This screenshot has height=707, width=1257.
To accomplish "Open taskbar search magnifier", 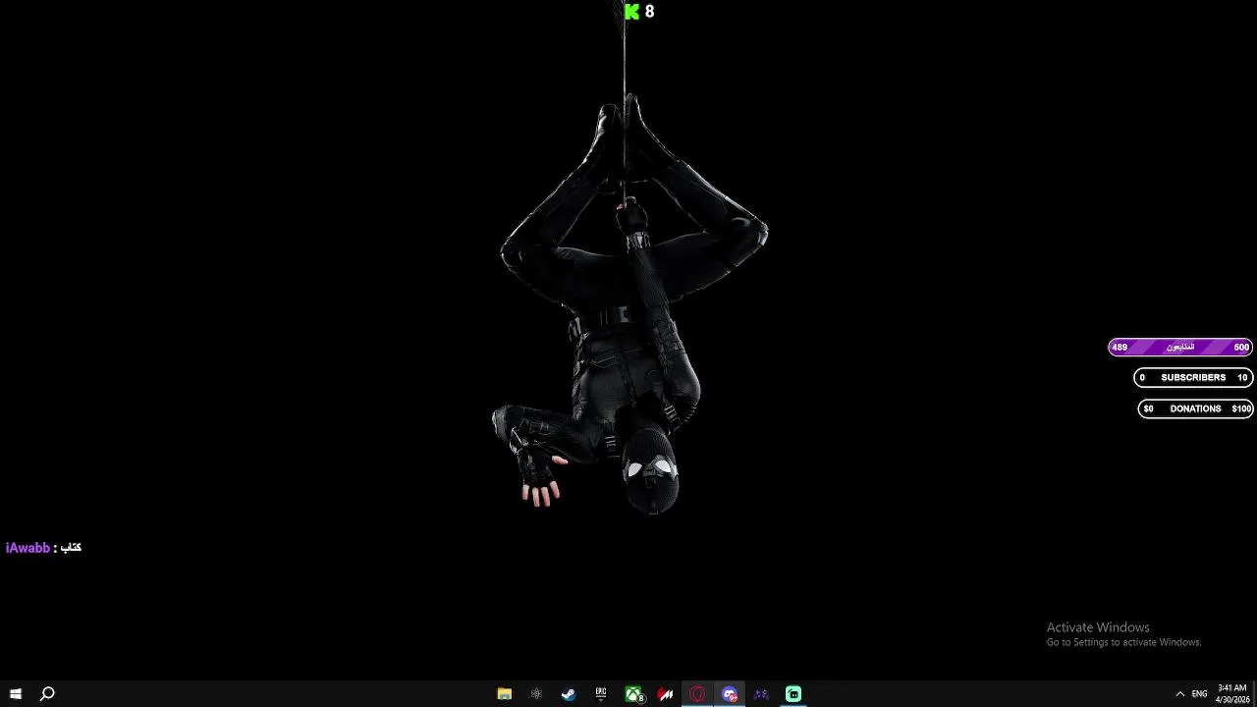I will [47, 693].
